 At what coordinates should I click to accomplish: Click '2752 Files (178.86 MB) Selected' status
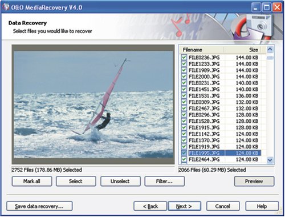click(47, 170)
